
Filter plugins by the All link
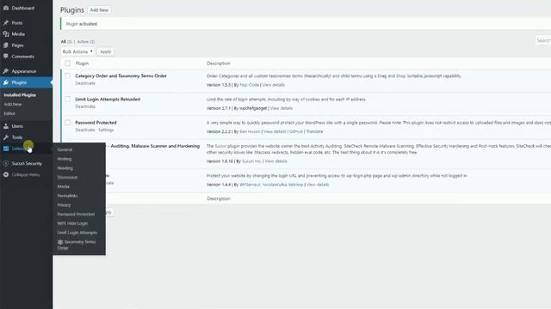point(63,42)
